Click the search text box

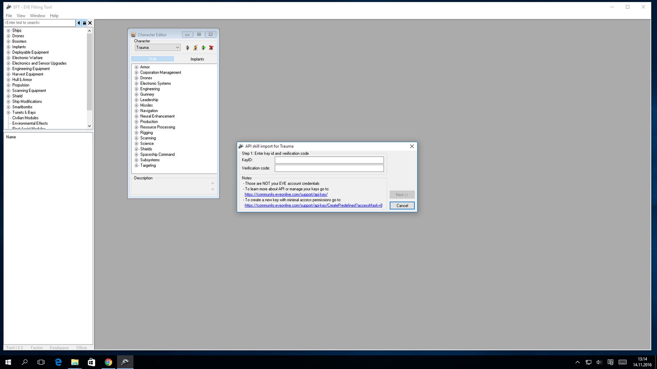click(40, 23)
